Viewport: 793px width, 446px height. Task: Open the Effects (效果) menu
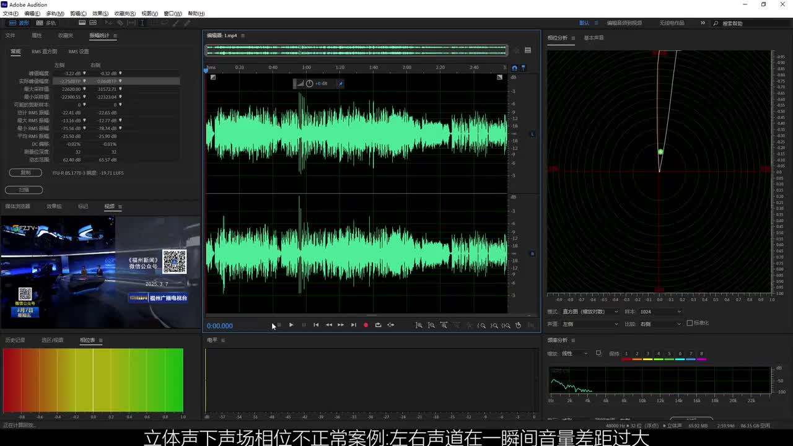pos(100,13)
